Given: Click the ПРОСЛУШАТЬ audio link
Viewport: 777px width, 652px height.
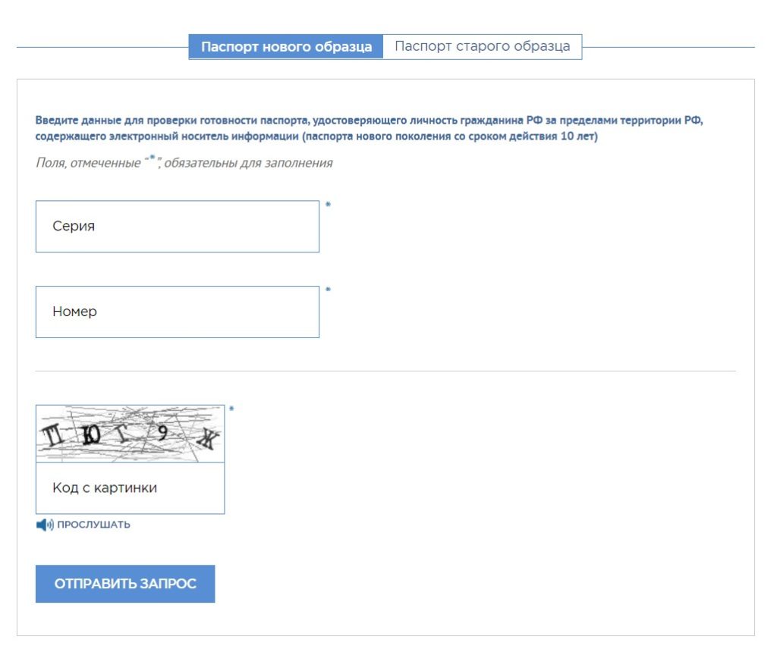Looking at the screenshot, I should tap(93, 525).
